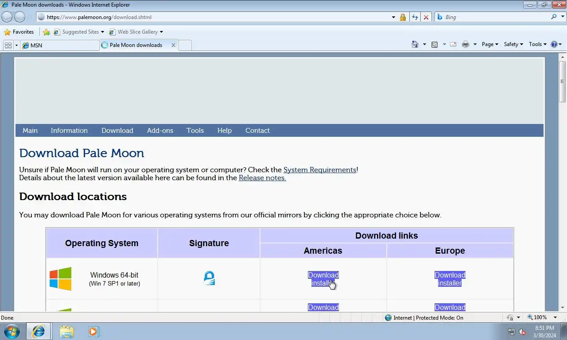Click the Bing search magnifier icon
567x340 pixels.
coord(554,17)
